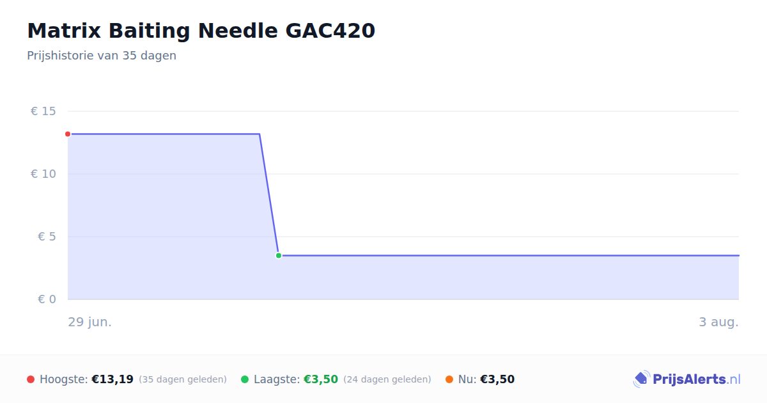Click the current price €3,50 next to Nu
Viewport: 767px width, 403px height.
497,380
